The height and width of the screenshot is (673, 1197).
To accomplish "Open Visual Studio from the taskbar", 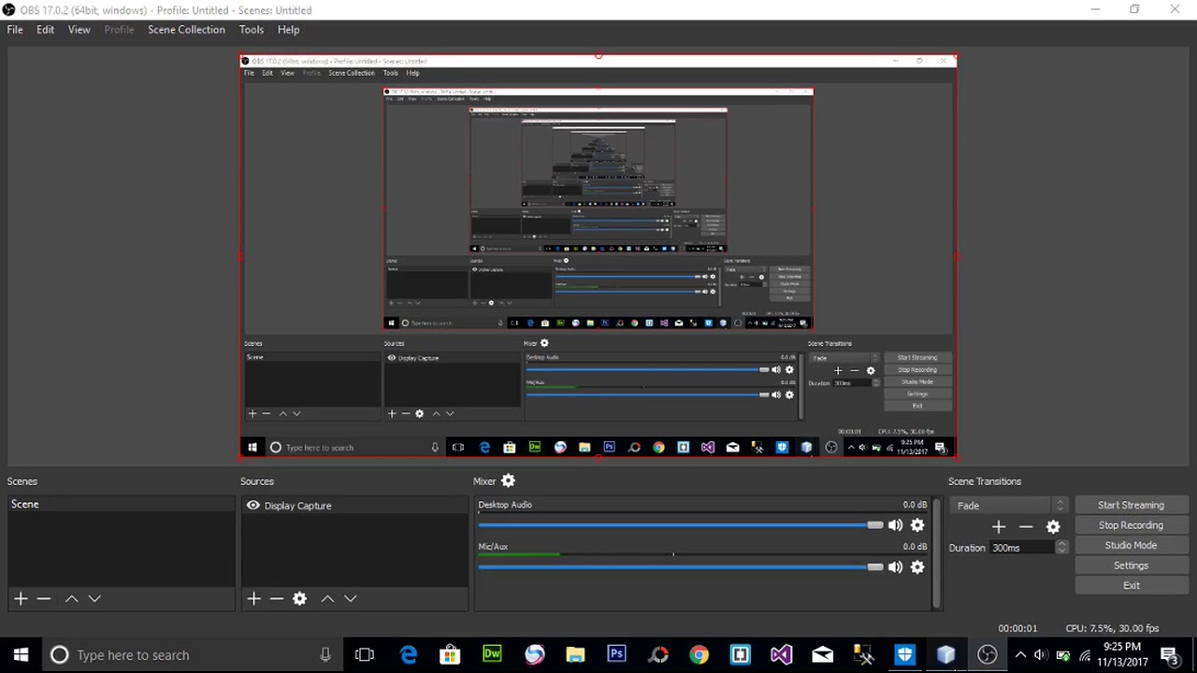I will pos(781,655).
